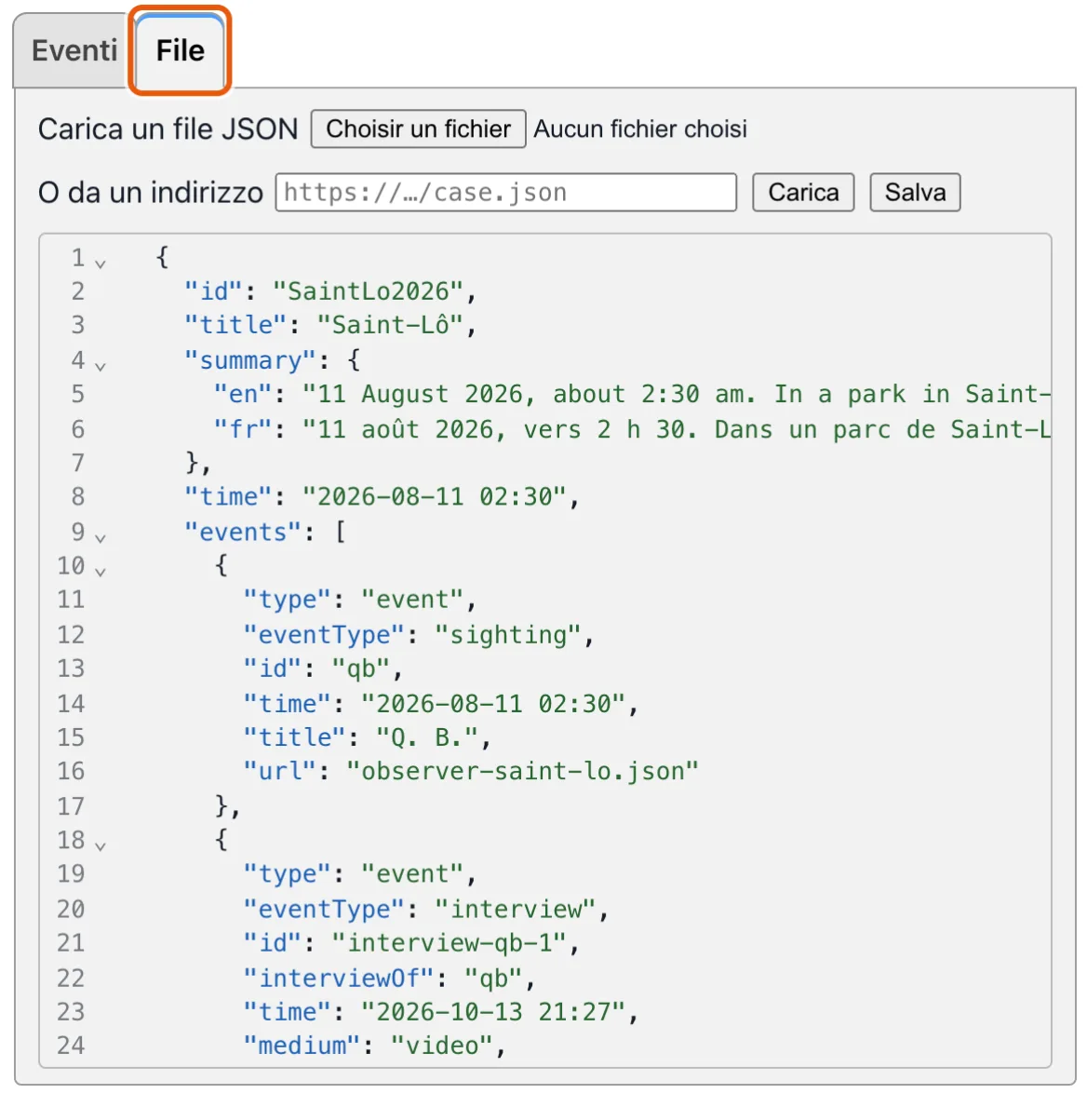Collapse the first event object at line 10
The image size is (1087, 1094).
pos(101,572)
